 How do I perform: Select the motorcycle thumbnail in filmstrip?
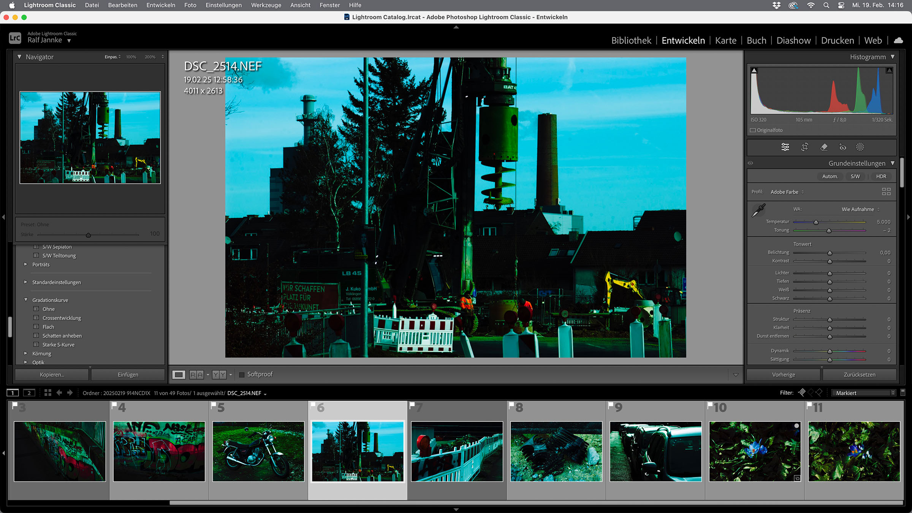[x=258, y=451]
